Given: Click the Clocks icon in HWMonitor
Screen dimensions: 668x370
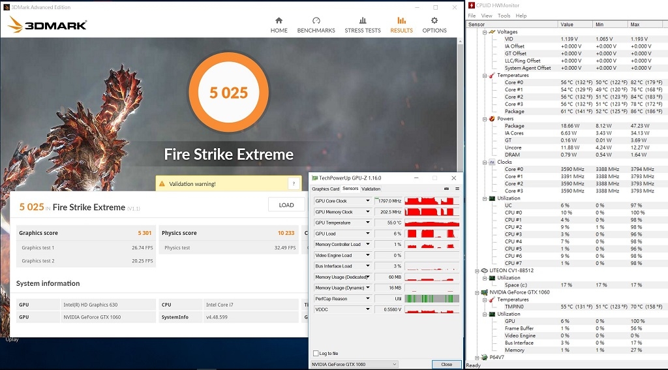Looking at the screenshot, I should (492, 162).
